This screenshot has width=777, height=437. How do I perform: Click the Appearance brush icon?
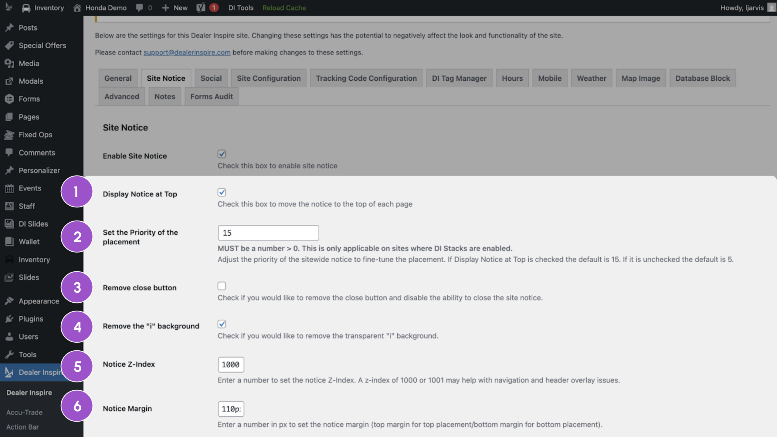click(x=9, y=301)
